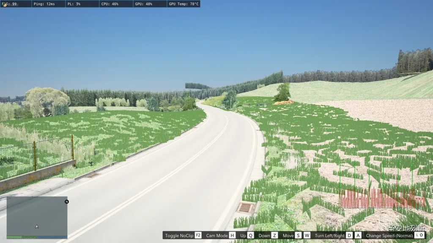This screenshot has width=433, height=243.
Task: Click the Chinese location name text
Action: [x=406, y=228]
